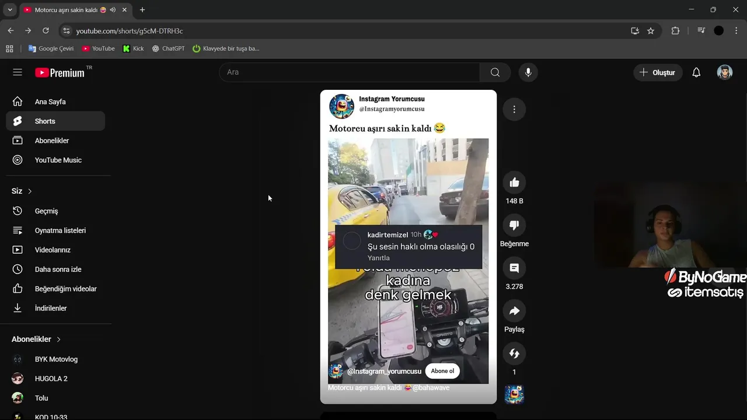
Task: Reload the page
Action: pyautogui.click(x=46, y=31)
